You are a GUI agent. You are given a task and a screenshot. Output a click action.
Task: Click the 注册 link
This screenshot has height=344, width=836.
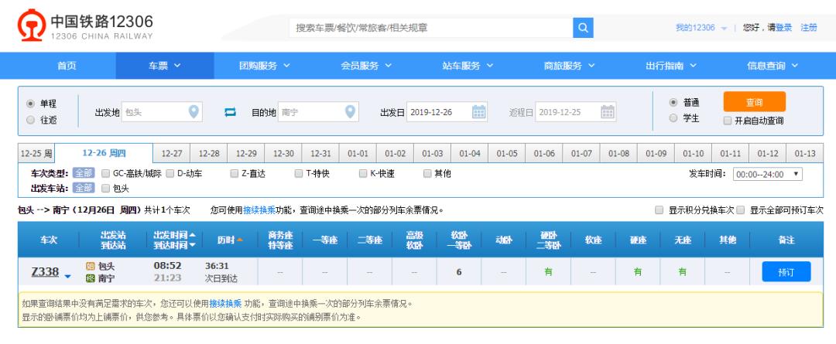coord(809,28)
